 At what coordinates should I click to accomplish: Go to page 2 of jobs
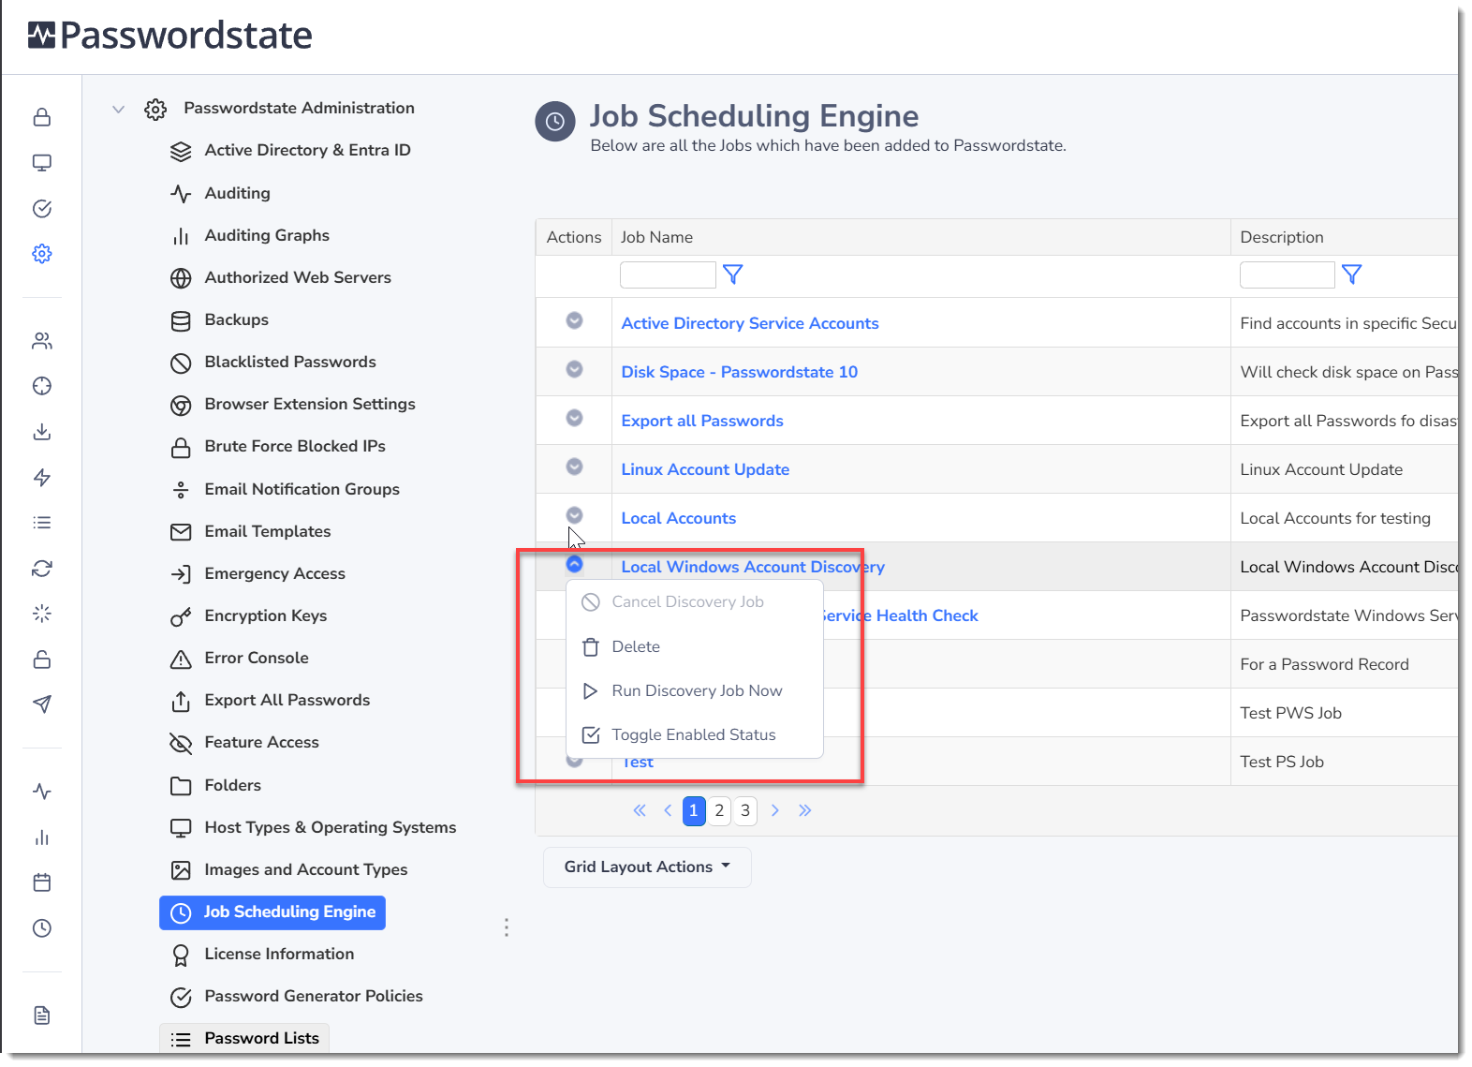point(719,811)
